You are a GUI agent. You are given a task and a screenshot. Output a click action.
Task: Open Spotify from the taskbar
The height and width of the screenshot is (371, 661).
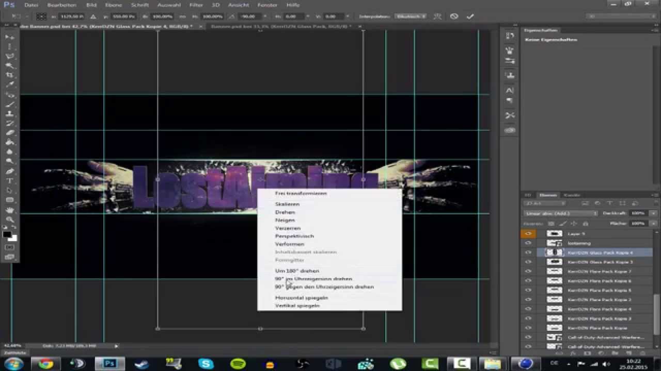click(238, 364)
